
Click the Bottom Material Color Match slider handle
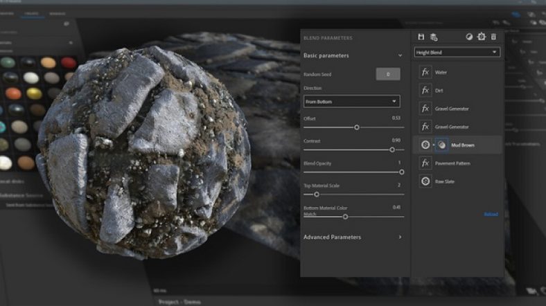point(345,217)
